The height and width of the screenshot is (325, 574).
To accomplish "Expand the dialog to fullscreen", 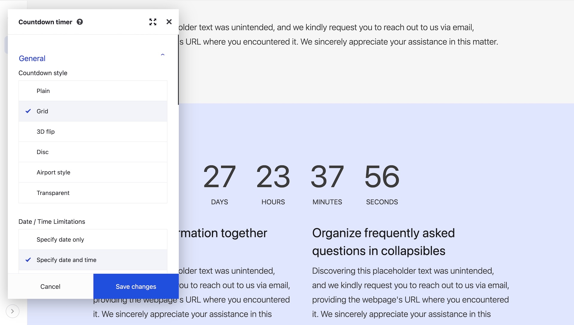I will tap(153, 22).
